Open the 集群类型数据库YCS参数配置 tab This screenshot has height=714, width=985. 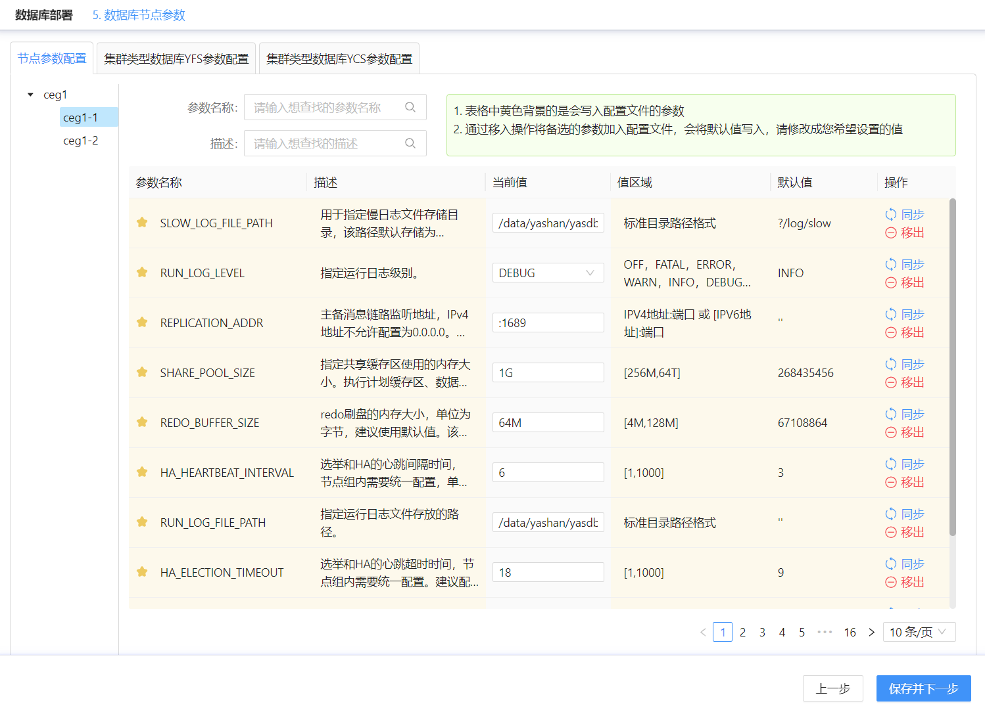[x=339, y=58]
